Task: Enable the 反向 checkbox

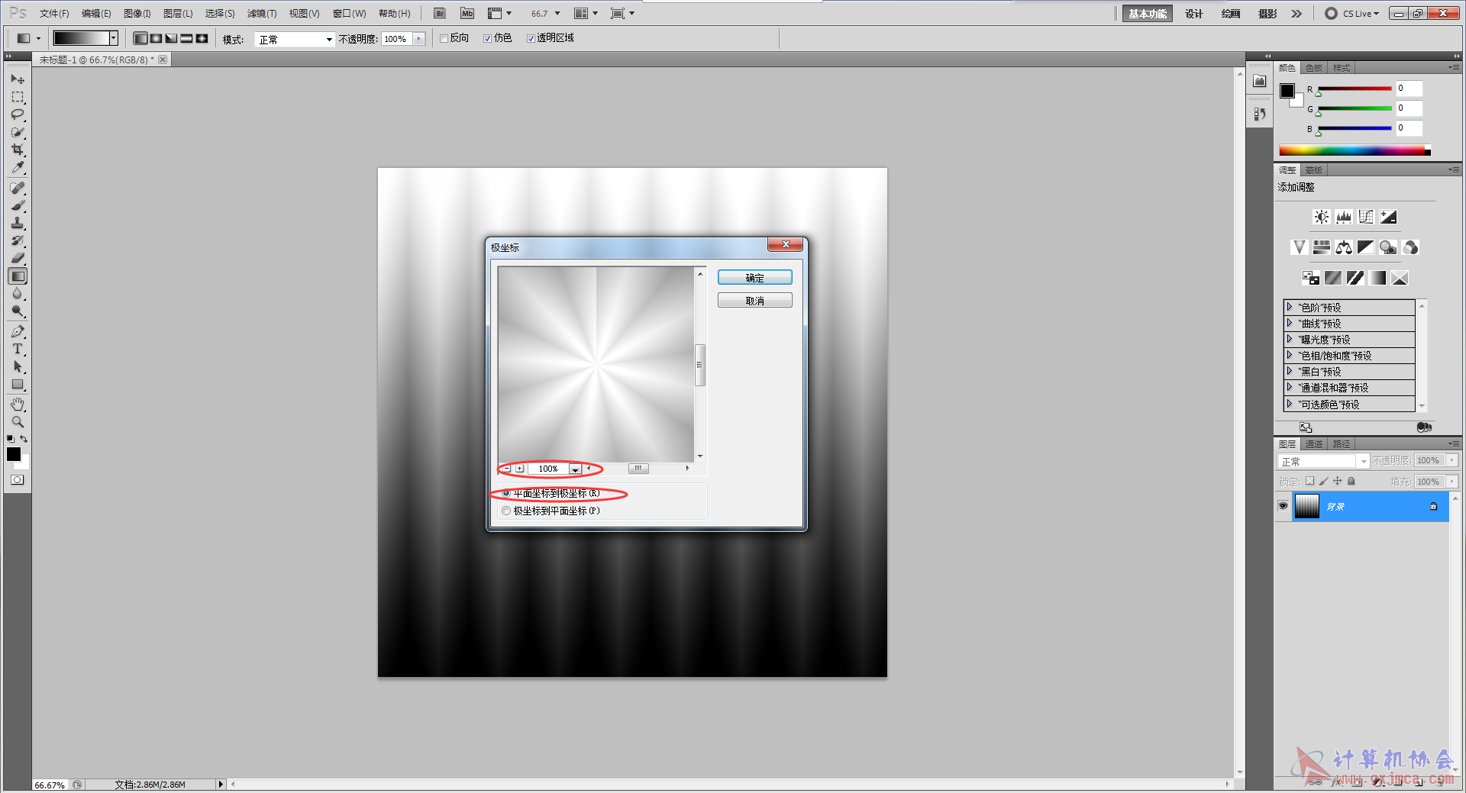Action: [x=444, y=39]
